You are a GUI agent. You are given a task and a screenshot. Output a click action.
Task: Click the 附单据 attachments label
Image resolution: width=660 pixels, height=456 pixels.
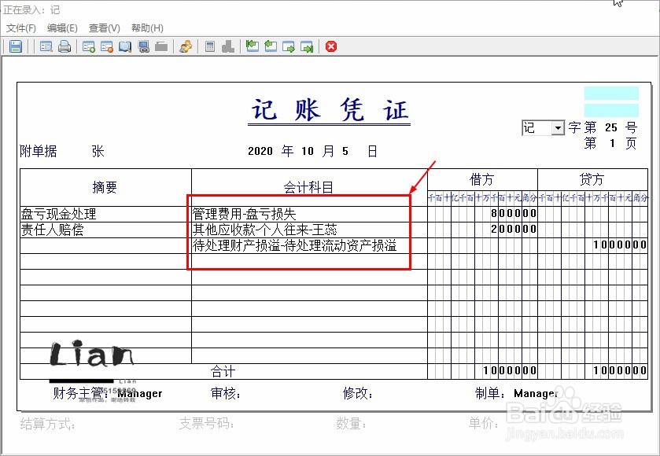(39, 151)
